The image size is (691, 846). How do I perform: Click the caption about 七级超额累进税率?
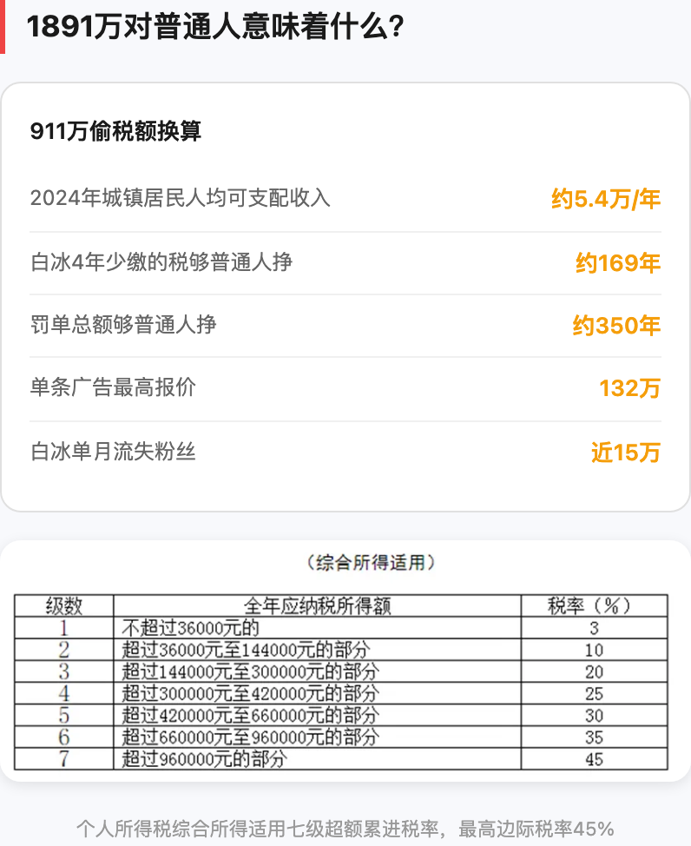coord(345,828)
